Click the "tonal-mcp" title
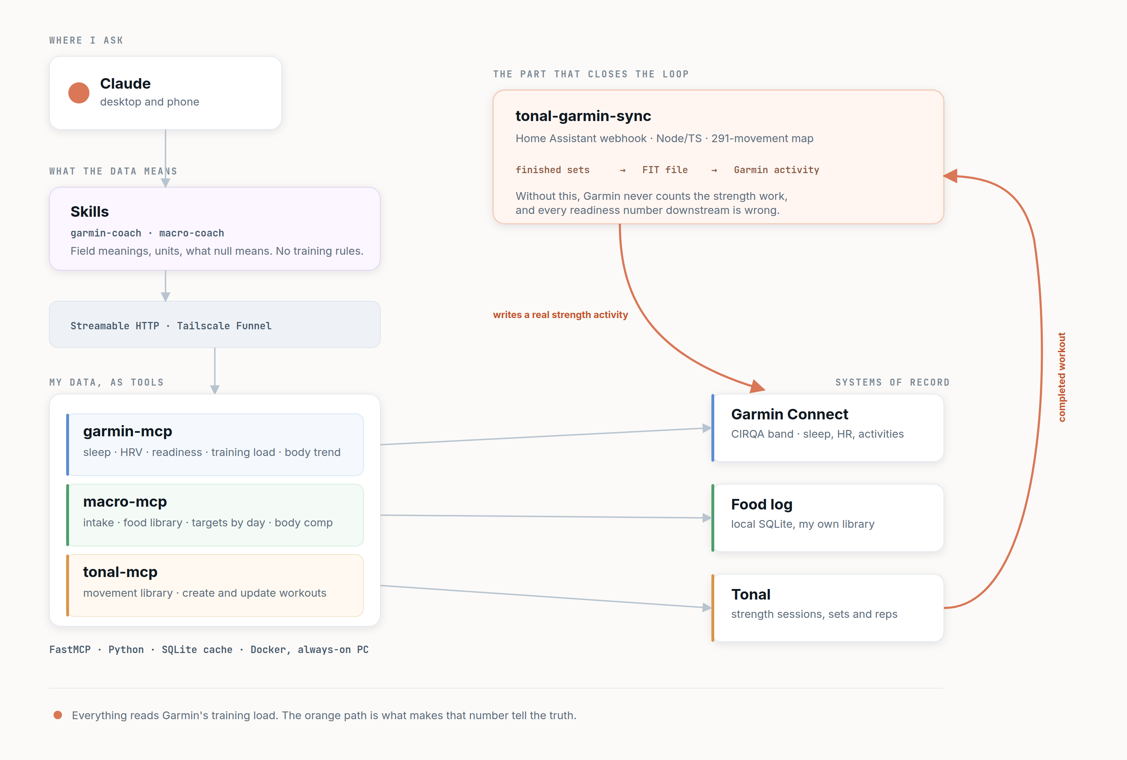The width and height of the screenshot is (1127, 760). pos(120,572)
